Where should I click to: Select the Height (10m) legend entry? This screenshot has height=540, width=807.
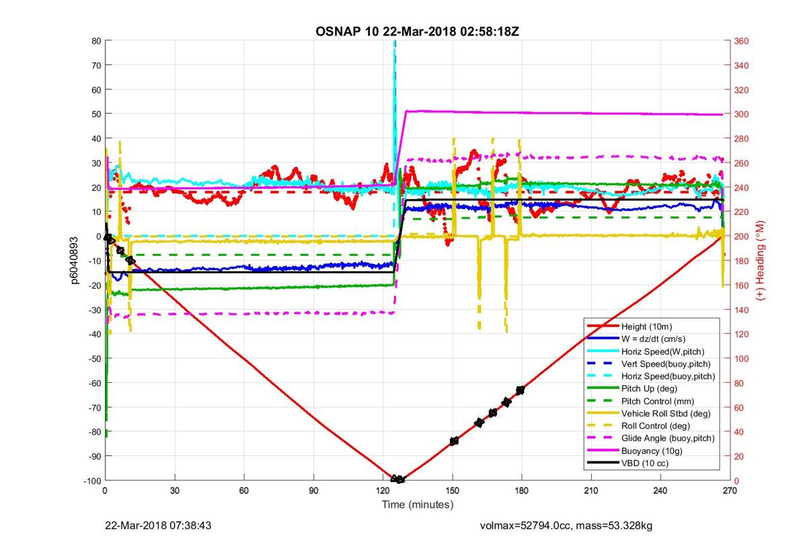[652, 326]
